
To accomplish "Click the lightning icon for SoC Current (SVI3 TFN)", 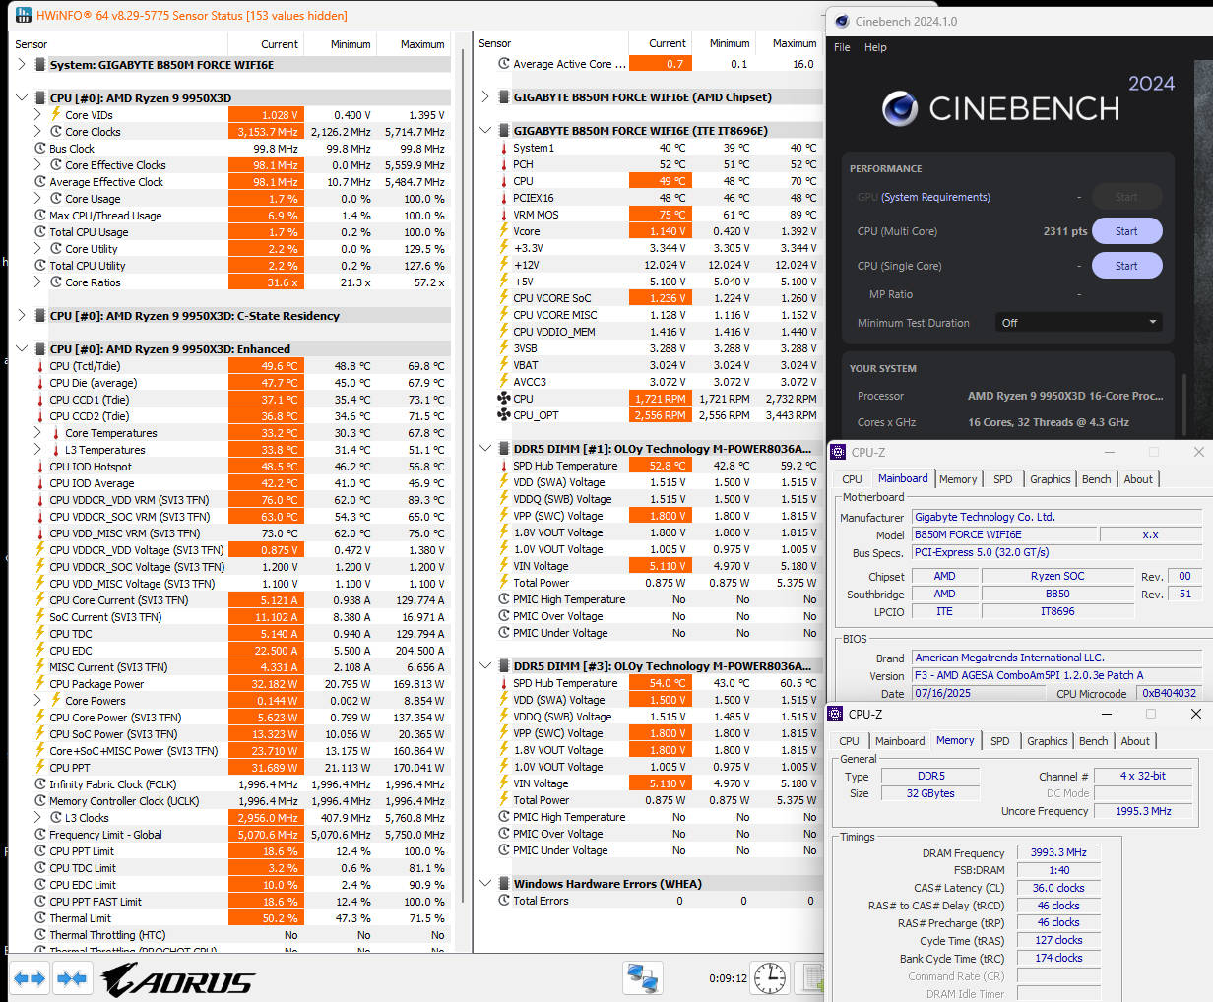I will point(40,617).
